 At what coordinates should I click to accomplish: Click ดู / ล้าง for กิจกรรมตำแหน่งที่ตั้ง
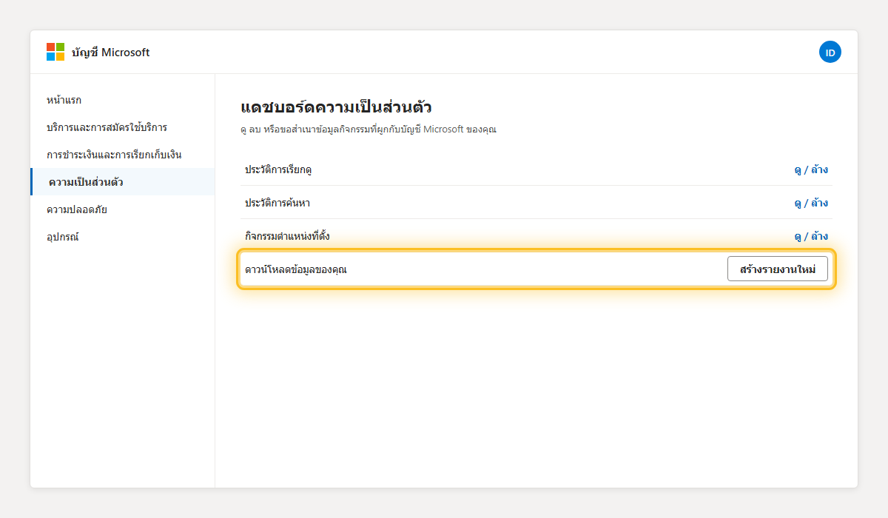tap(811, 236)
